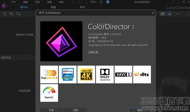The width and height of the screenshot is (190, 112).
Task: Switch to single viewer mode
Action: [169, 14]
